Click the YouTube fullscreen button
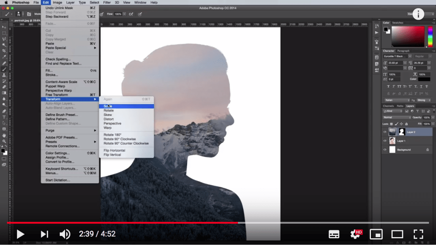The width and height of the screenshot is (436, 245). [419, 234]
